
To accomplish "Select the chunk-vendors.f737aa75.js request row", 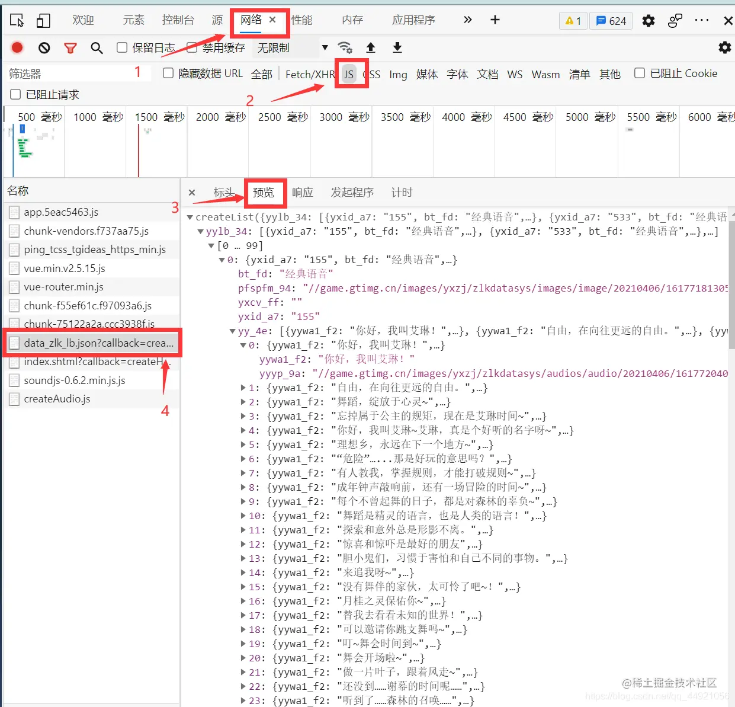I will click(x=92, y=231).
